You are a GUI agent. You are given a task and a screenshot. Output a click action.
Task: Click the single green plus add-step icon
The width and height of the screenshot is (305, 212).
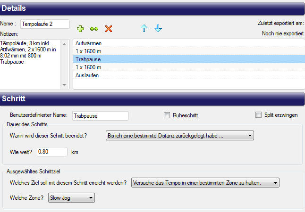coord(80,29)
